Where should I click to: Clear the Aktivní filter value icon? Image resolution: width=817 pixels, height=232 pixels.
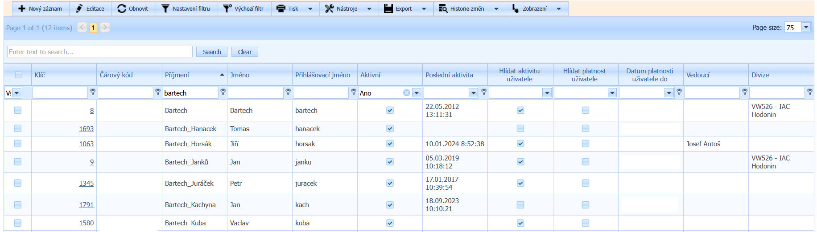tap(406, 93)
